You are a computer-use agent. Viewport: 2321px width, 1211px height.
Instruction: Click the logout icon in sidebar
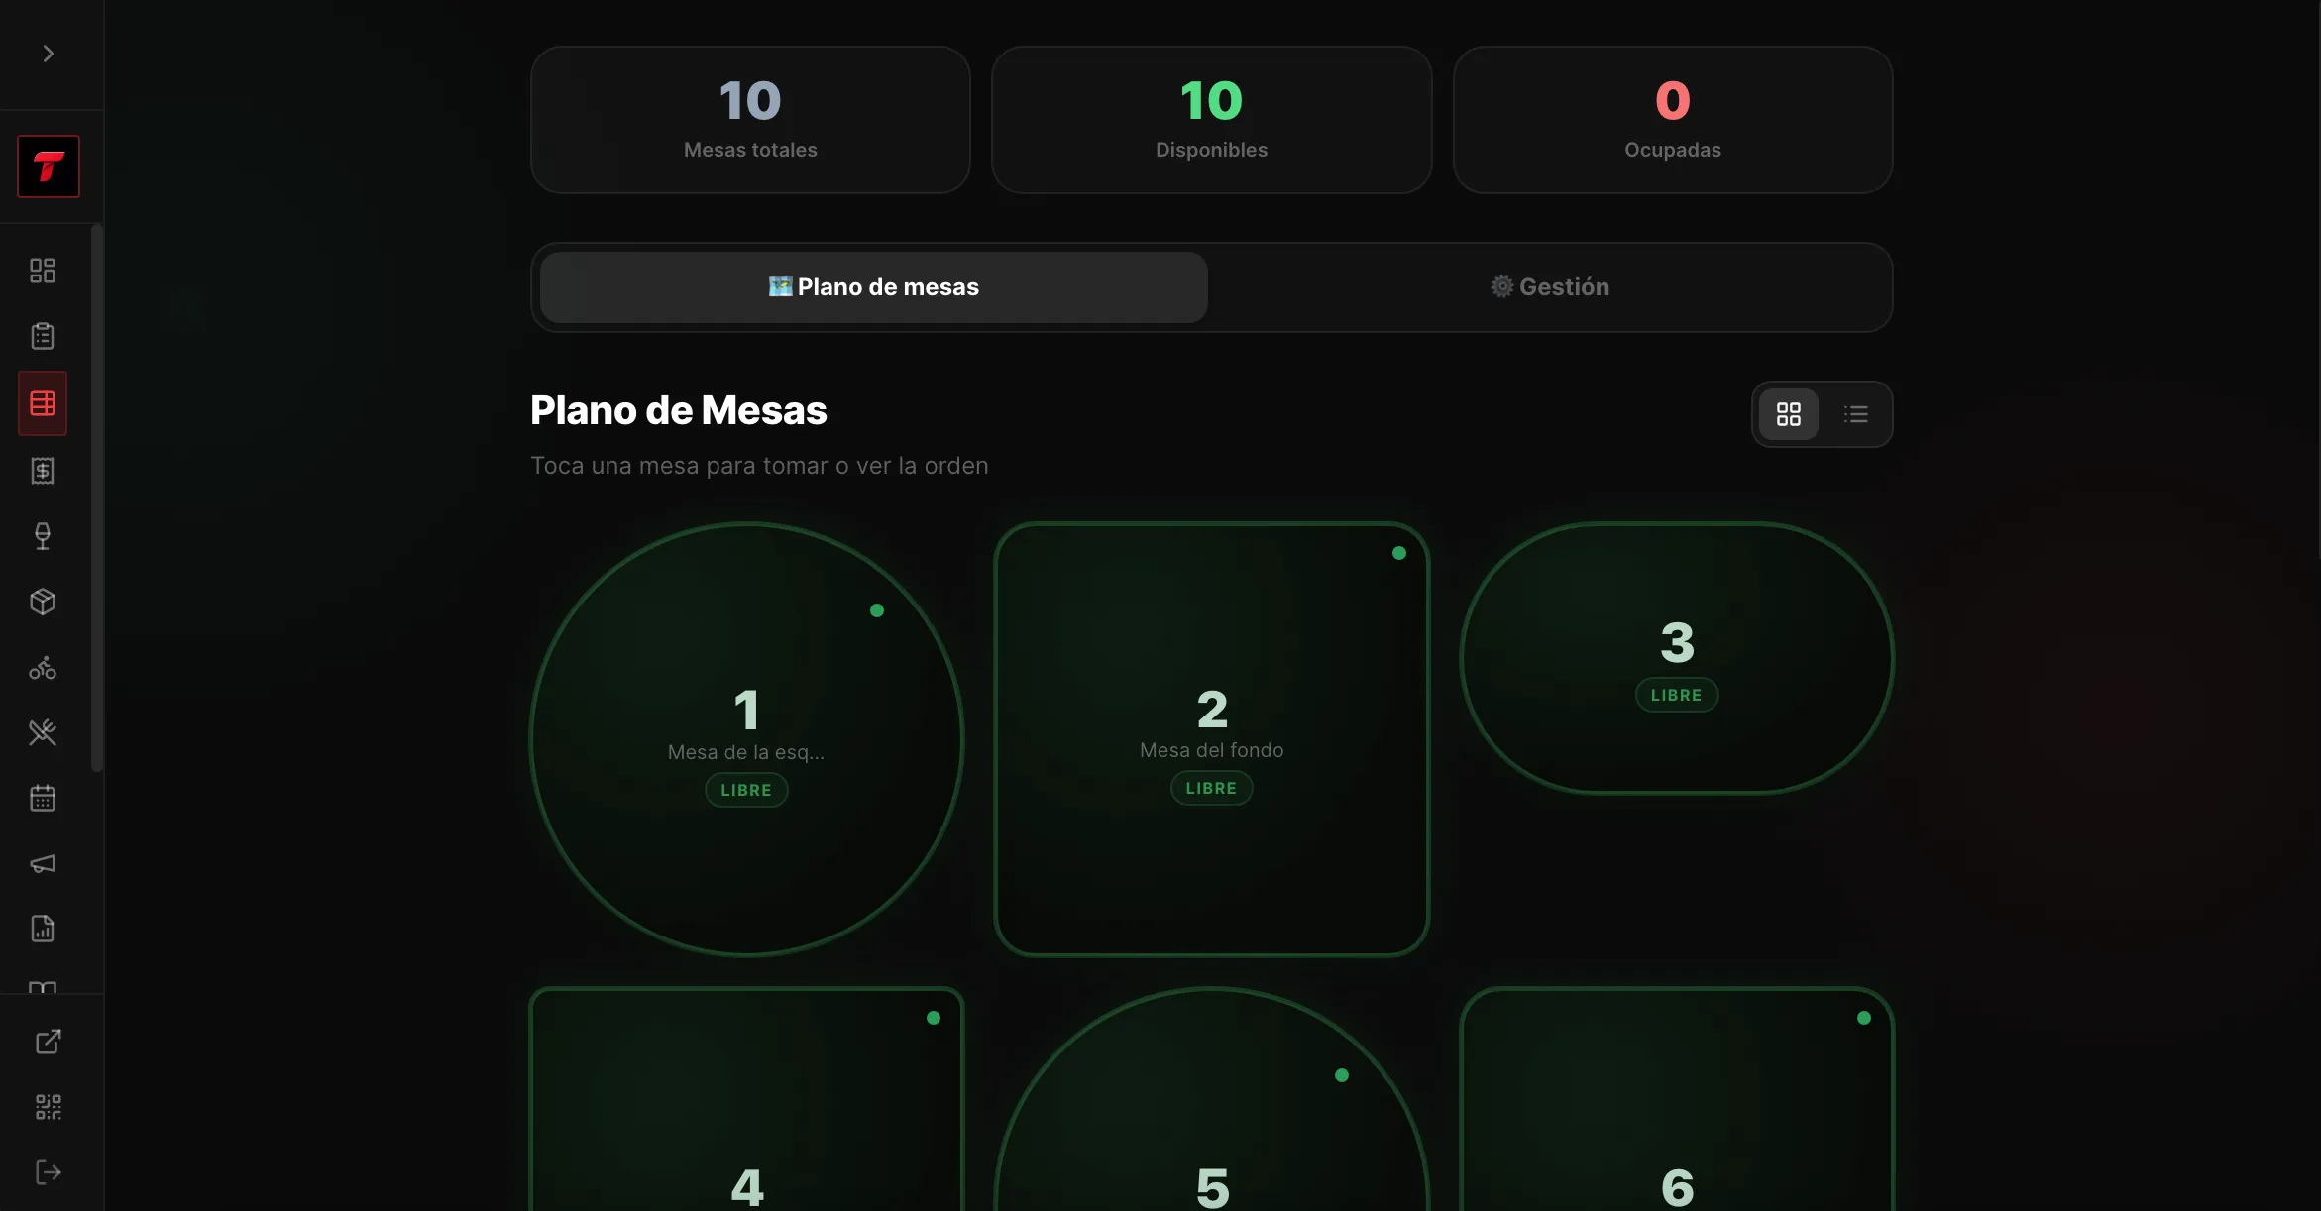click(49, 1172)
